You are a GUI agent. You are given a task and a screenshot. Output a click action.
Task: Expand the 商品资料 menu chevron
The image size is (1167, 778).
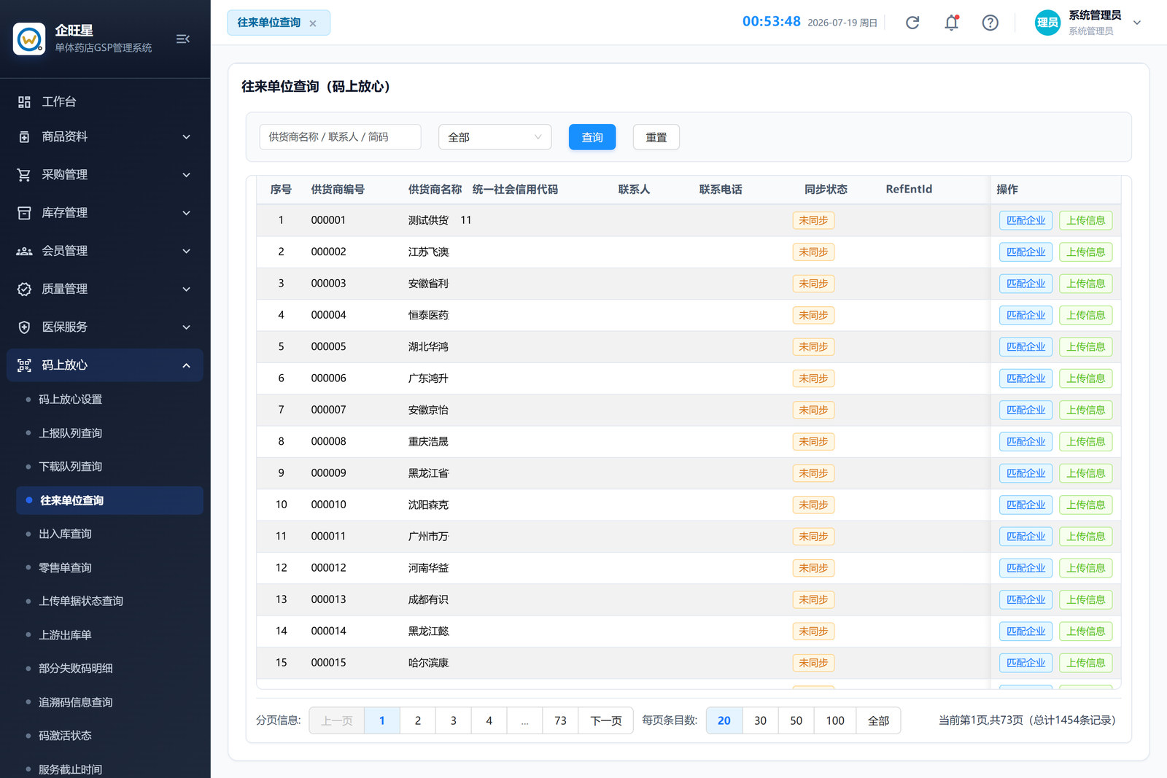(x=186, y=137)
